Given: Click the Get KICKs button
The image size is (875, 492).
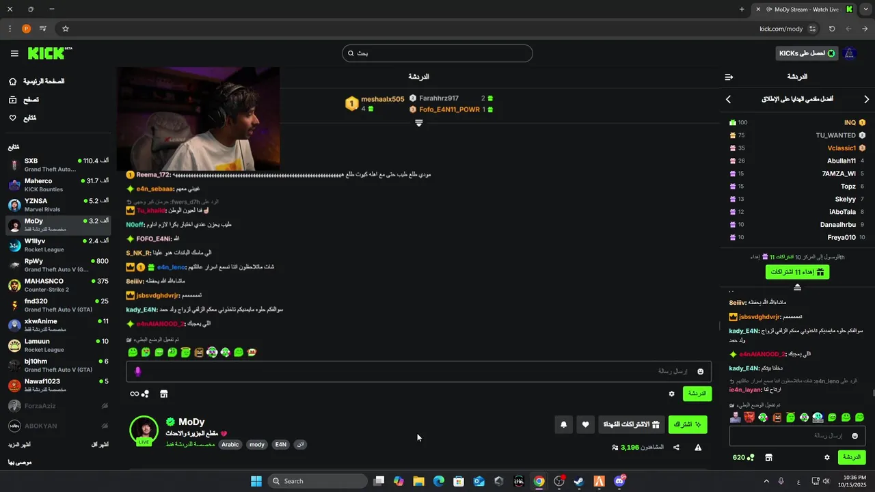Looking at the screenshot, I should coord(807,53).
